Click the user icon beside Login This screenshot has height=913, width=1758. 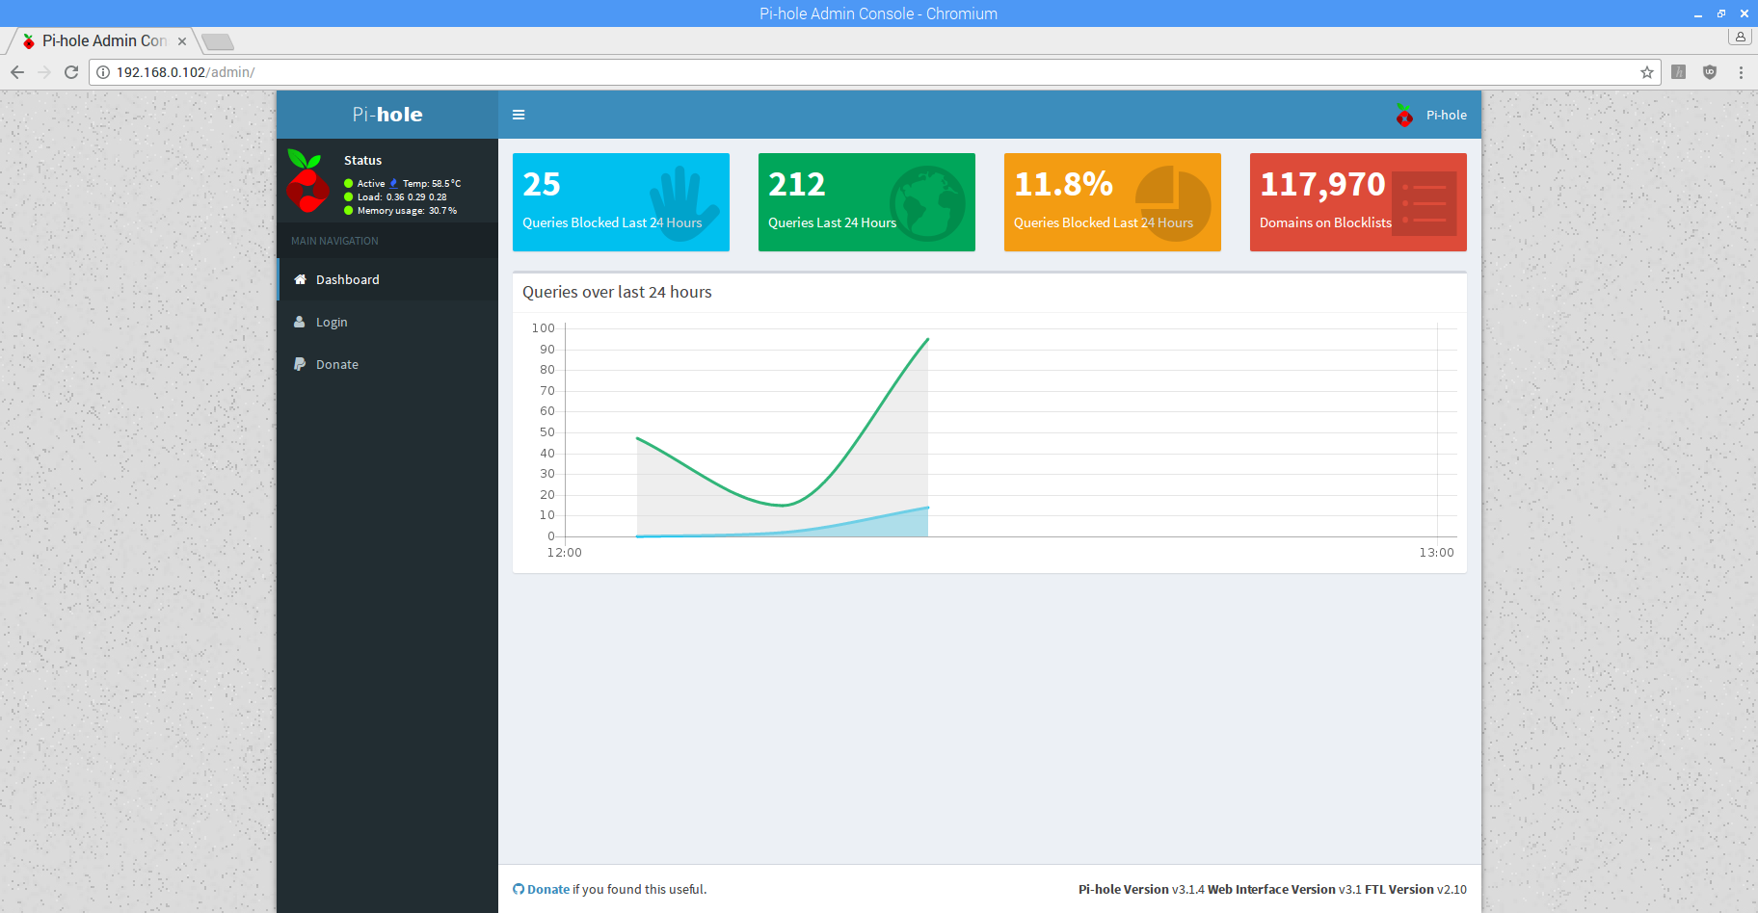coord(300,322)
